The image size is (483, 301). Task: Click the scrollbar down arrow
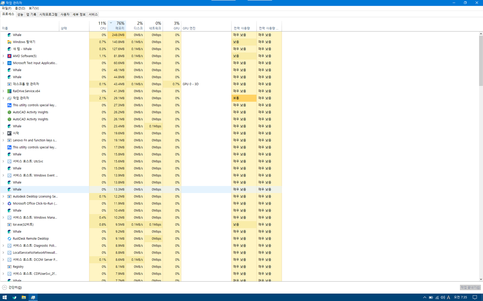481,279
